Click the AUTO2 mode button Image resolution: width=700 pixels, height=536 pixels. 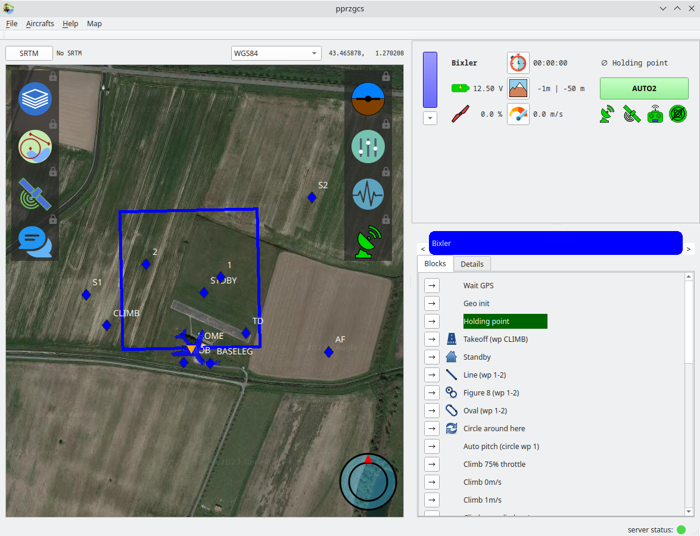[644, 88]
